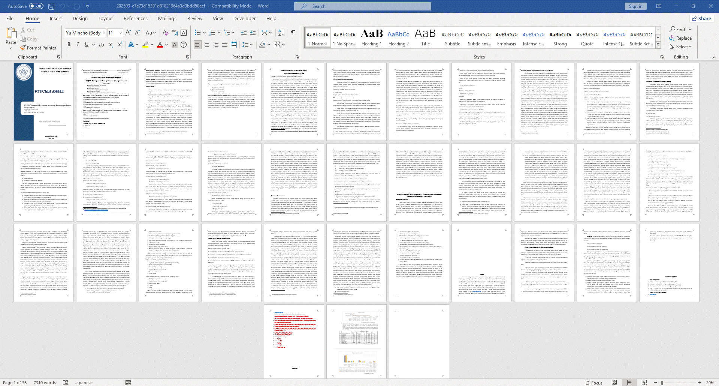The image size is (719, 386).
Task: Click the zoom slider in status bar
Action: [662, 383]
